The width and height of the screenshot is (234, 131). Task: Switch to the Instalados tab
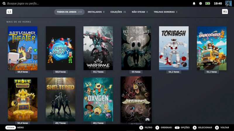(x=96, y=12)
